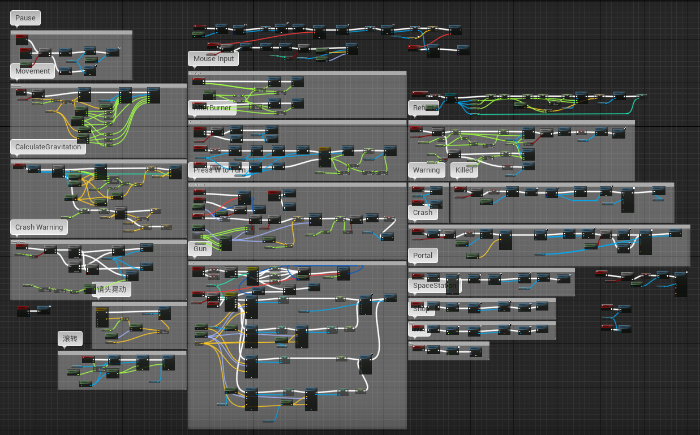
Task: Select the Killed comment label
Action: coord(464,170)
